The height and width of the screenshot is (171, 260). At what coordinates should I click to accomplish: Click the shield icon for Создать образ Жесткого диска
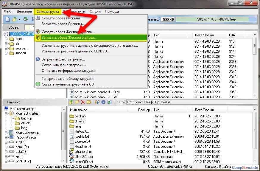point(38,32)
